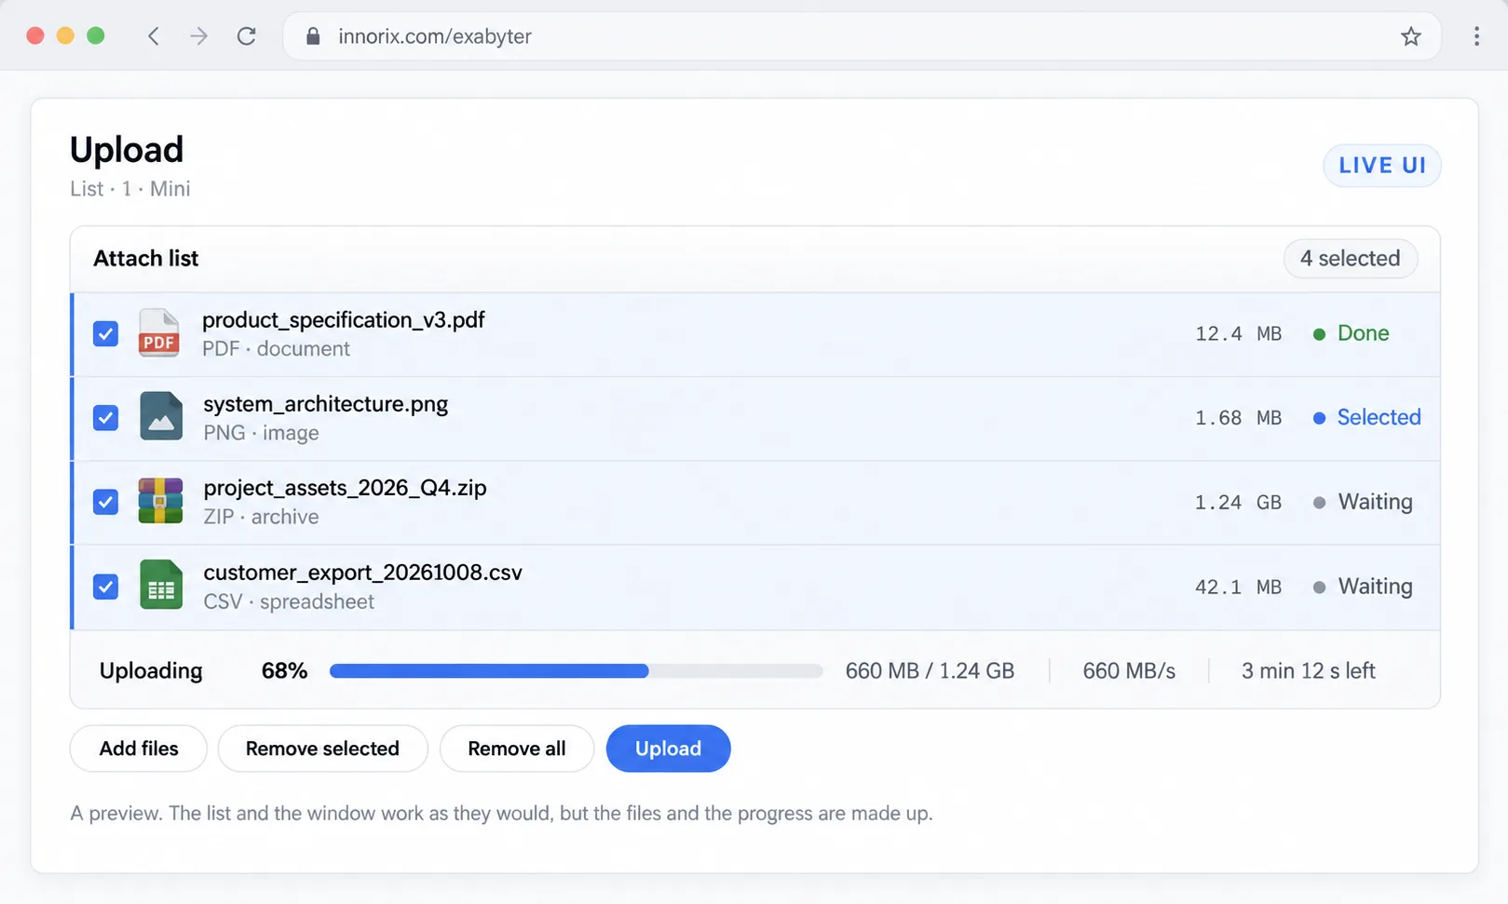Click the Waiting status of the csv file
The height and width of the screenshot is (904, 1508).
(x=1376, y=587)
